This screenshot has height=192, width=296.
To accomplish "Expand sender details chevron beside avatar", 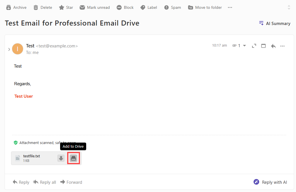I will click(x=9, y=49).
